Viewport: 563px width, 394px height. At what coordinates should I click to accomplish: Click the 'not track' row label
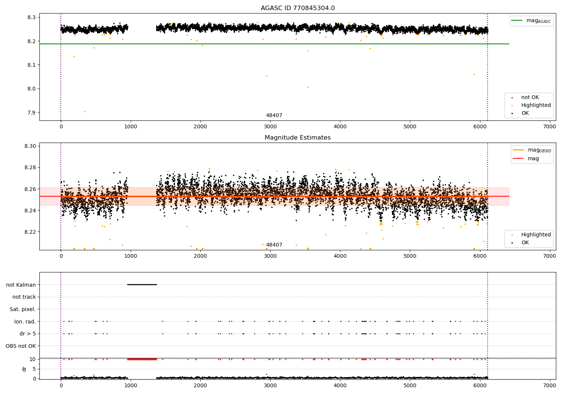click(24, 297)
